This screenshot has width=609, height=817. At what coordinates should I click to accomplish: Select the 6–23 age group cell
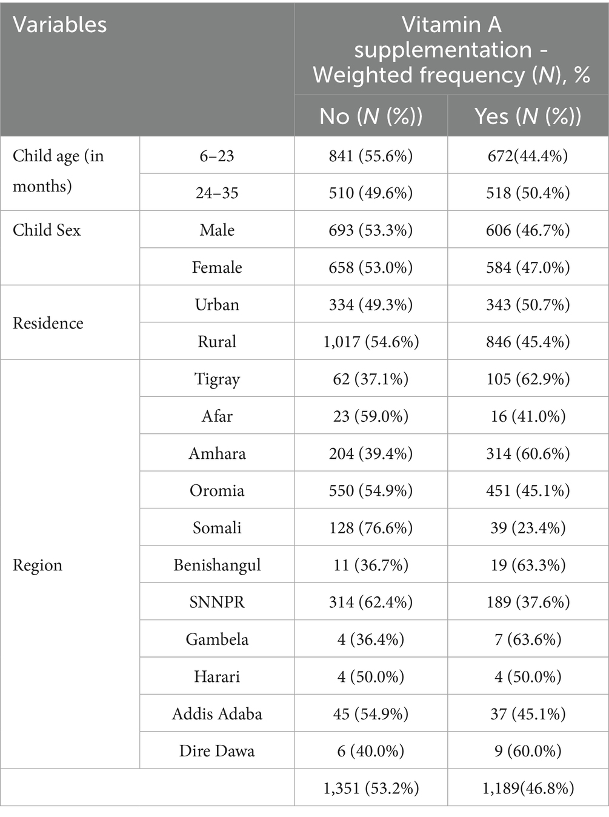pos(217,156)
